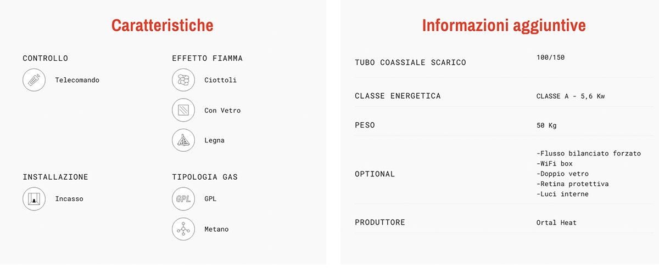Click the Caratteristiche section heading

[x=163, y=25]
